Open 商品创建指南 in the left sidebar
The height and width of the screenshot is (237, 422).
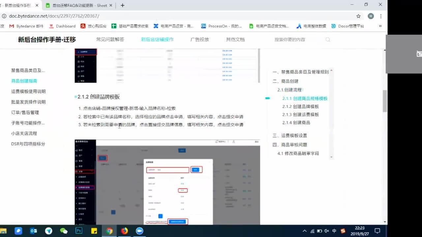[24, 81]
